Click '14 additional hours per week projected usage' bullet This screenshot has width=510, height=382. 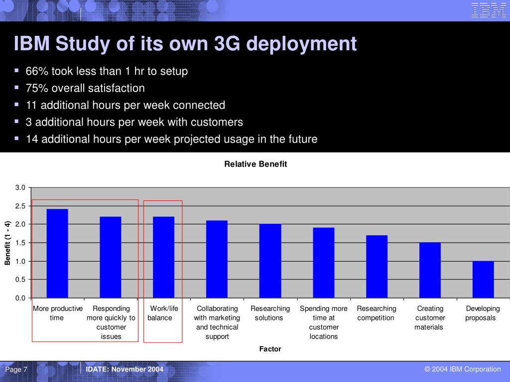[x=171, y=139]
